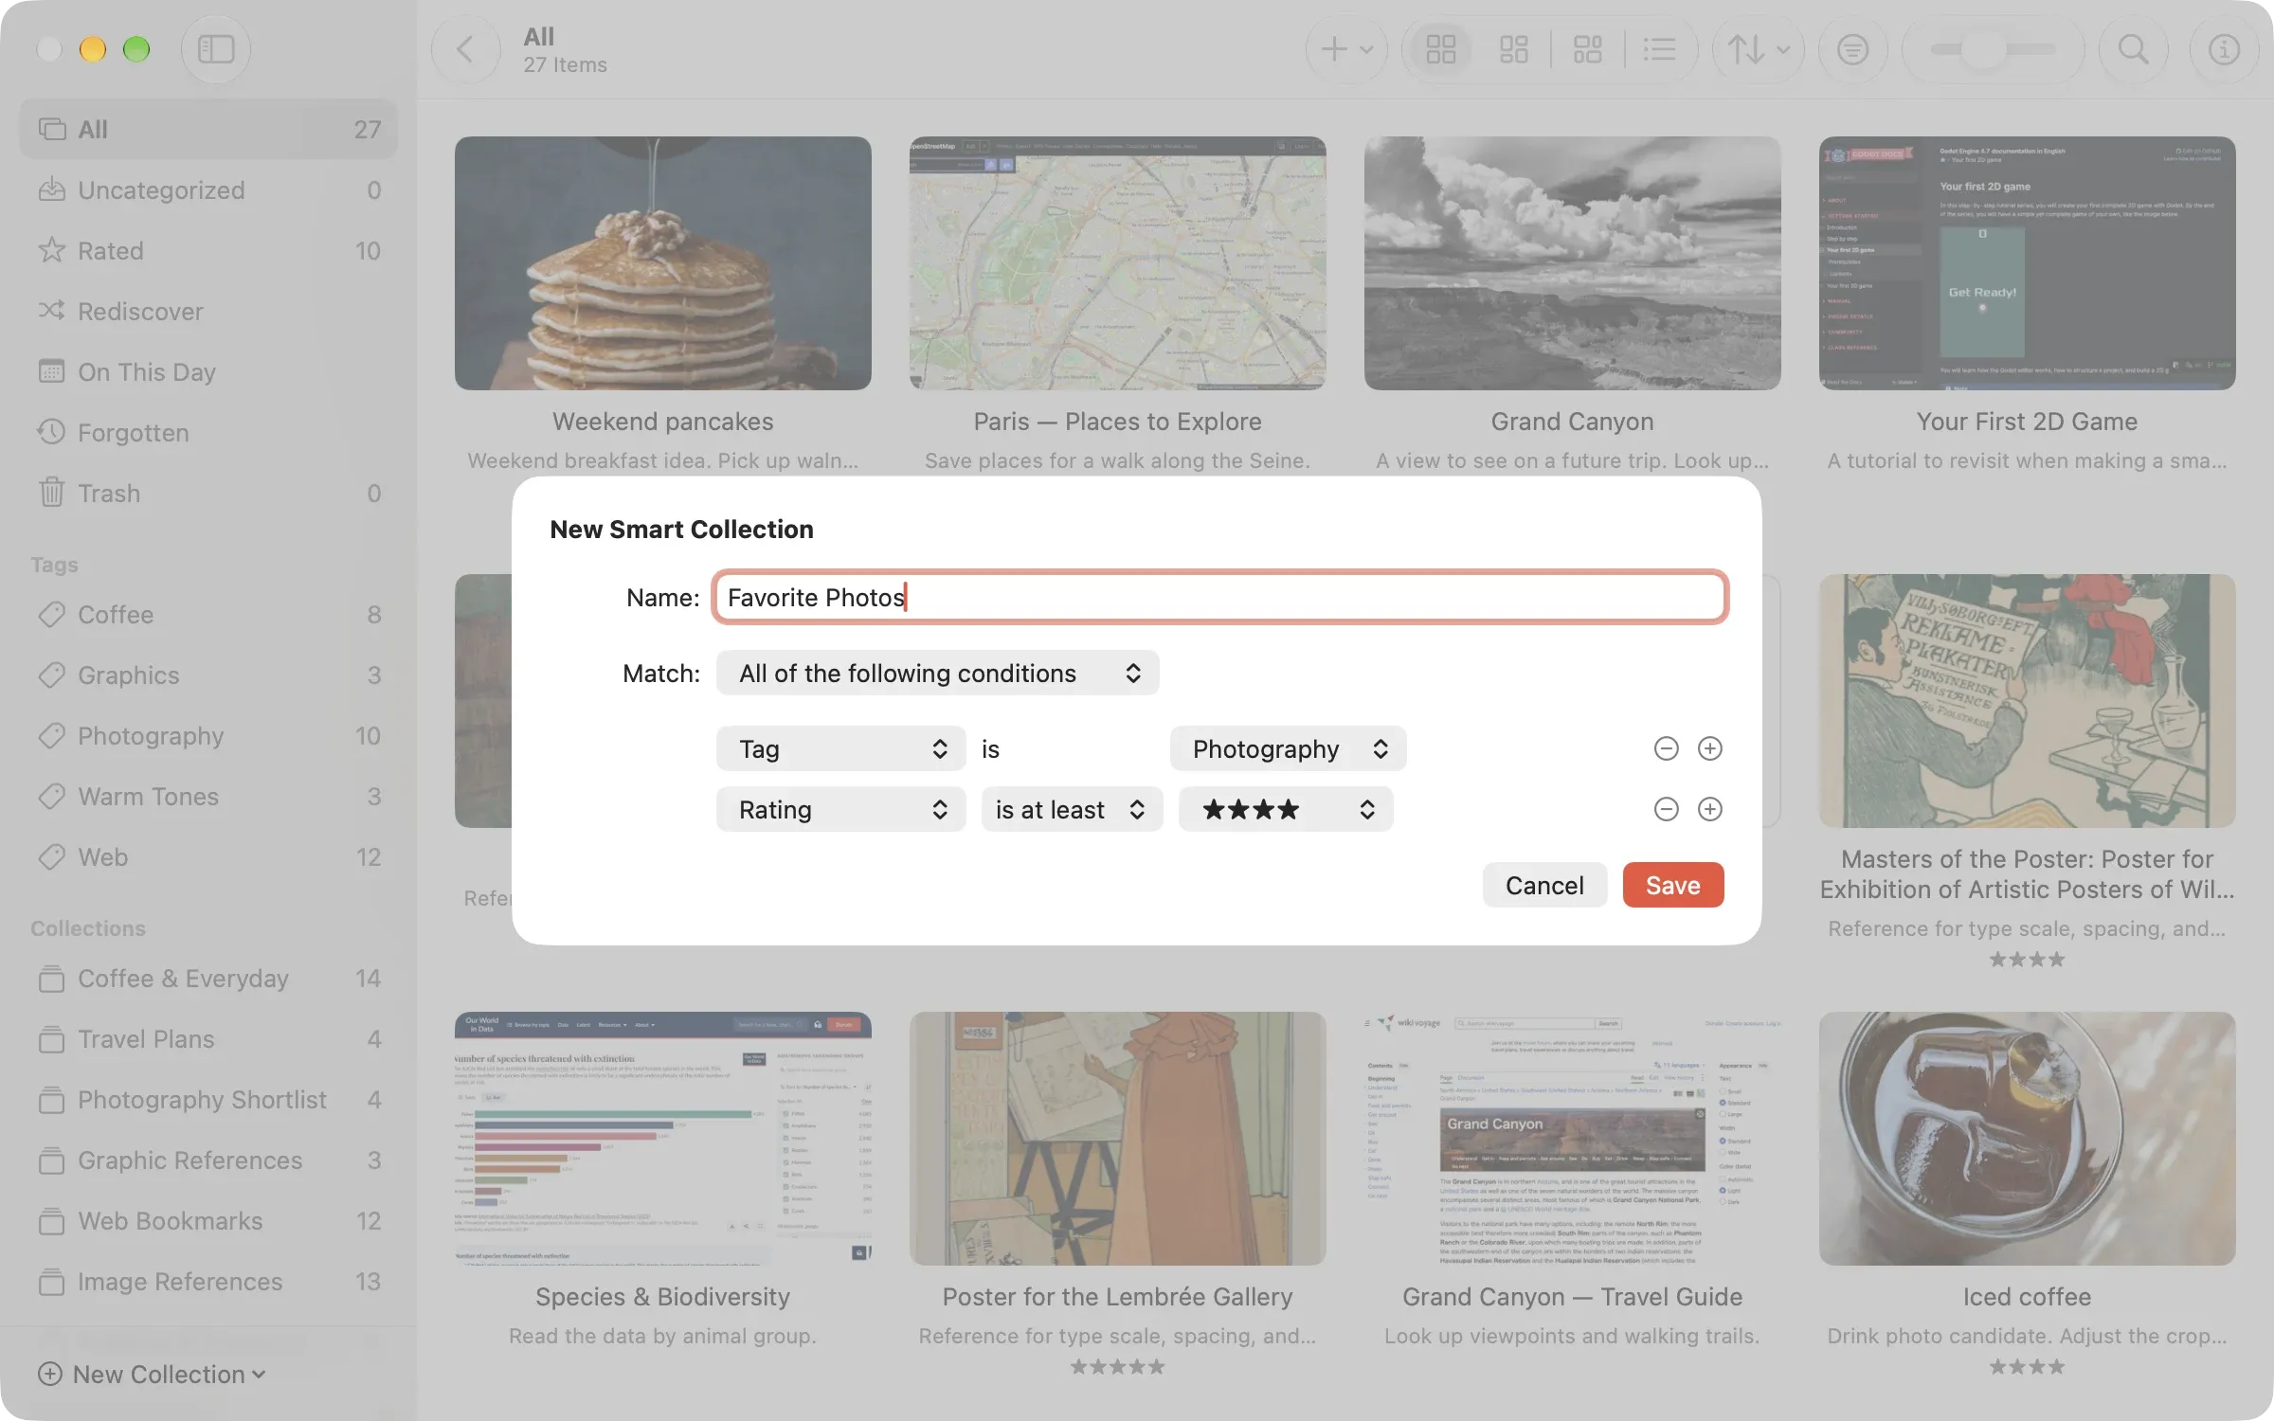Select the Coffee tag
Image resolution: width=2274 pixels, height=1421 pixels.
(208, 614)
